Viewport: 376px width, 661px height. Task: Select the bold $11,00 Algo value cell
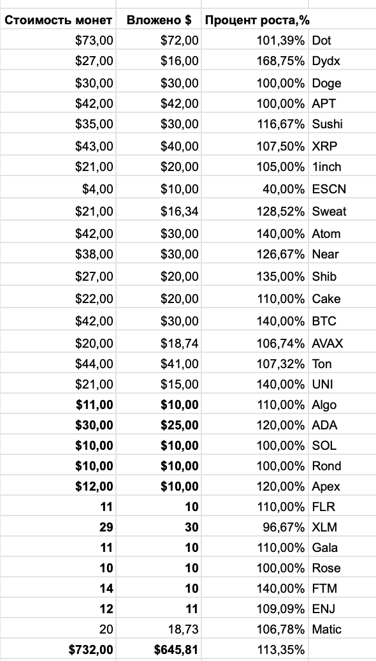click(58, 405)
